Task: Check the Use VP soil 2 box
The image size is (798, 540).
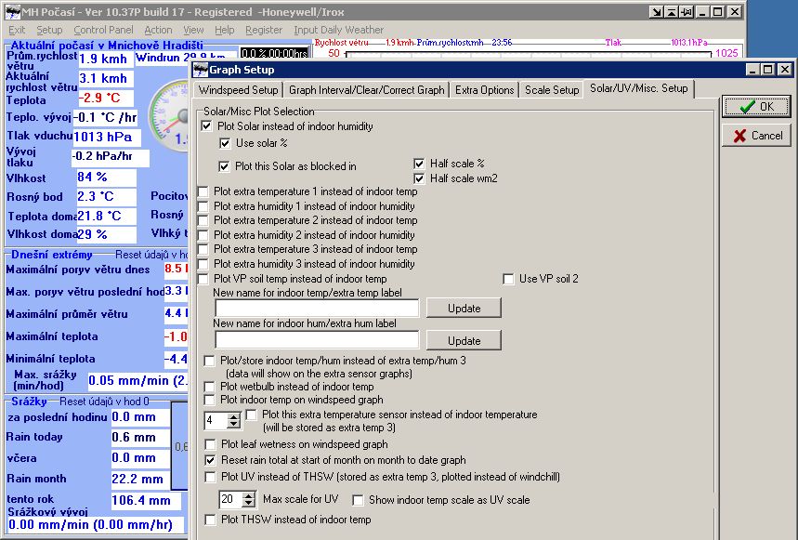Action: pos(508,279)
